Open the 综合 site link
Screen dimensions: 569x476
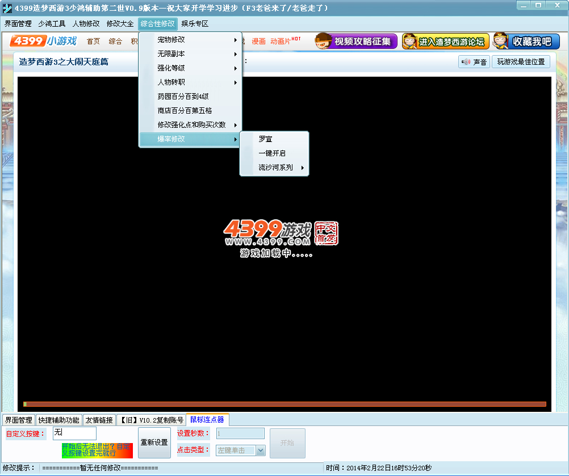[115, 41]
